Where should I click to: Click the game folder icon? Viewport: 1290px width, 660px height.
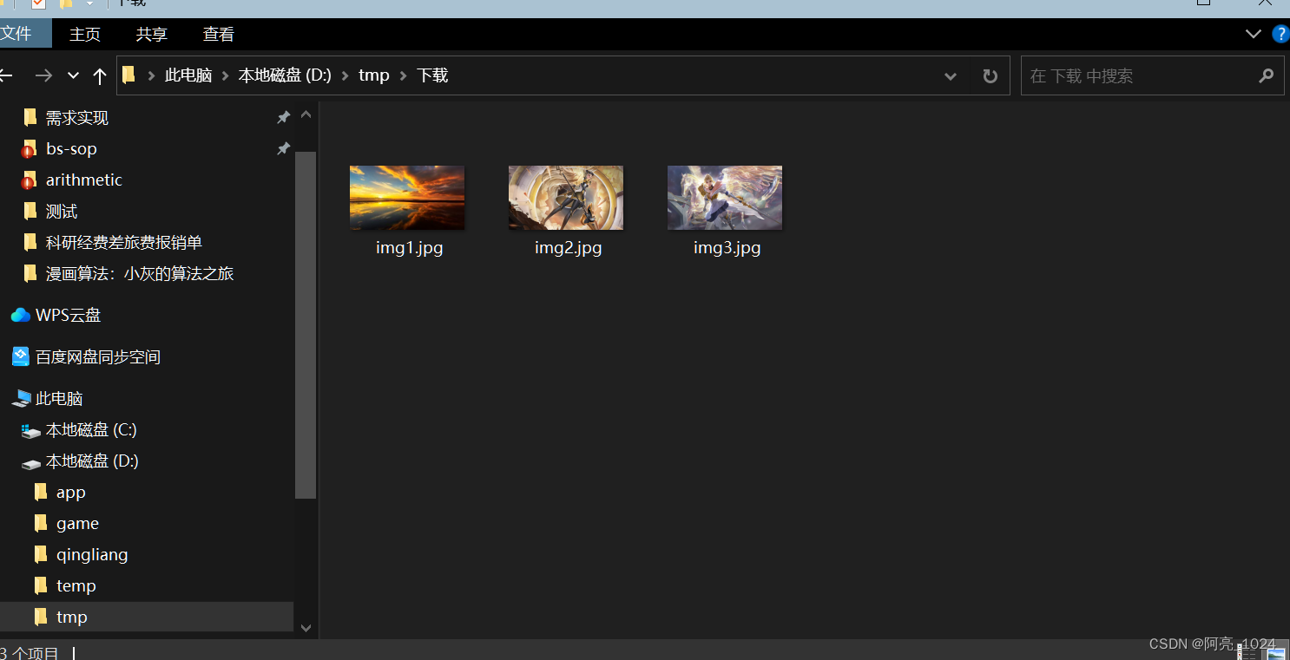click(41, 523)
